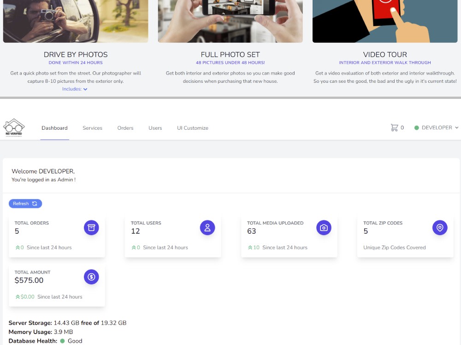Image resolution: width=461 pixels, height=345 pixels.
Task: Click the green up-arrow under Total Users
Action: pos(134,247)
